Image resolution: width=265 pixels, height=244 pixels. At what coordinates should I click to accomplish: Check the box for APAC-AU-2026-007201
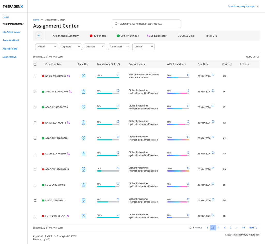(35, 138)
